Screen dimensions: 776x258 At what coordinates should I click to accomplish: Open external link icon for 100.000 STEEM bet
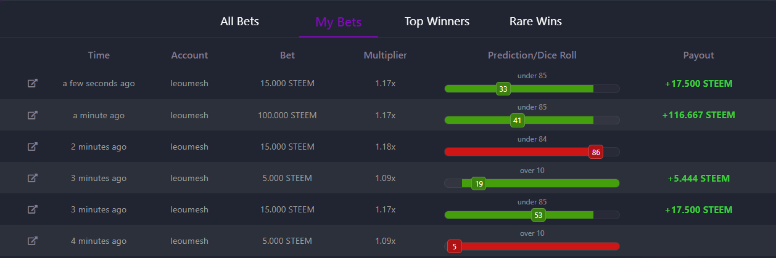[33, 115]
